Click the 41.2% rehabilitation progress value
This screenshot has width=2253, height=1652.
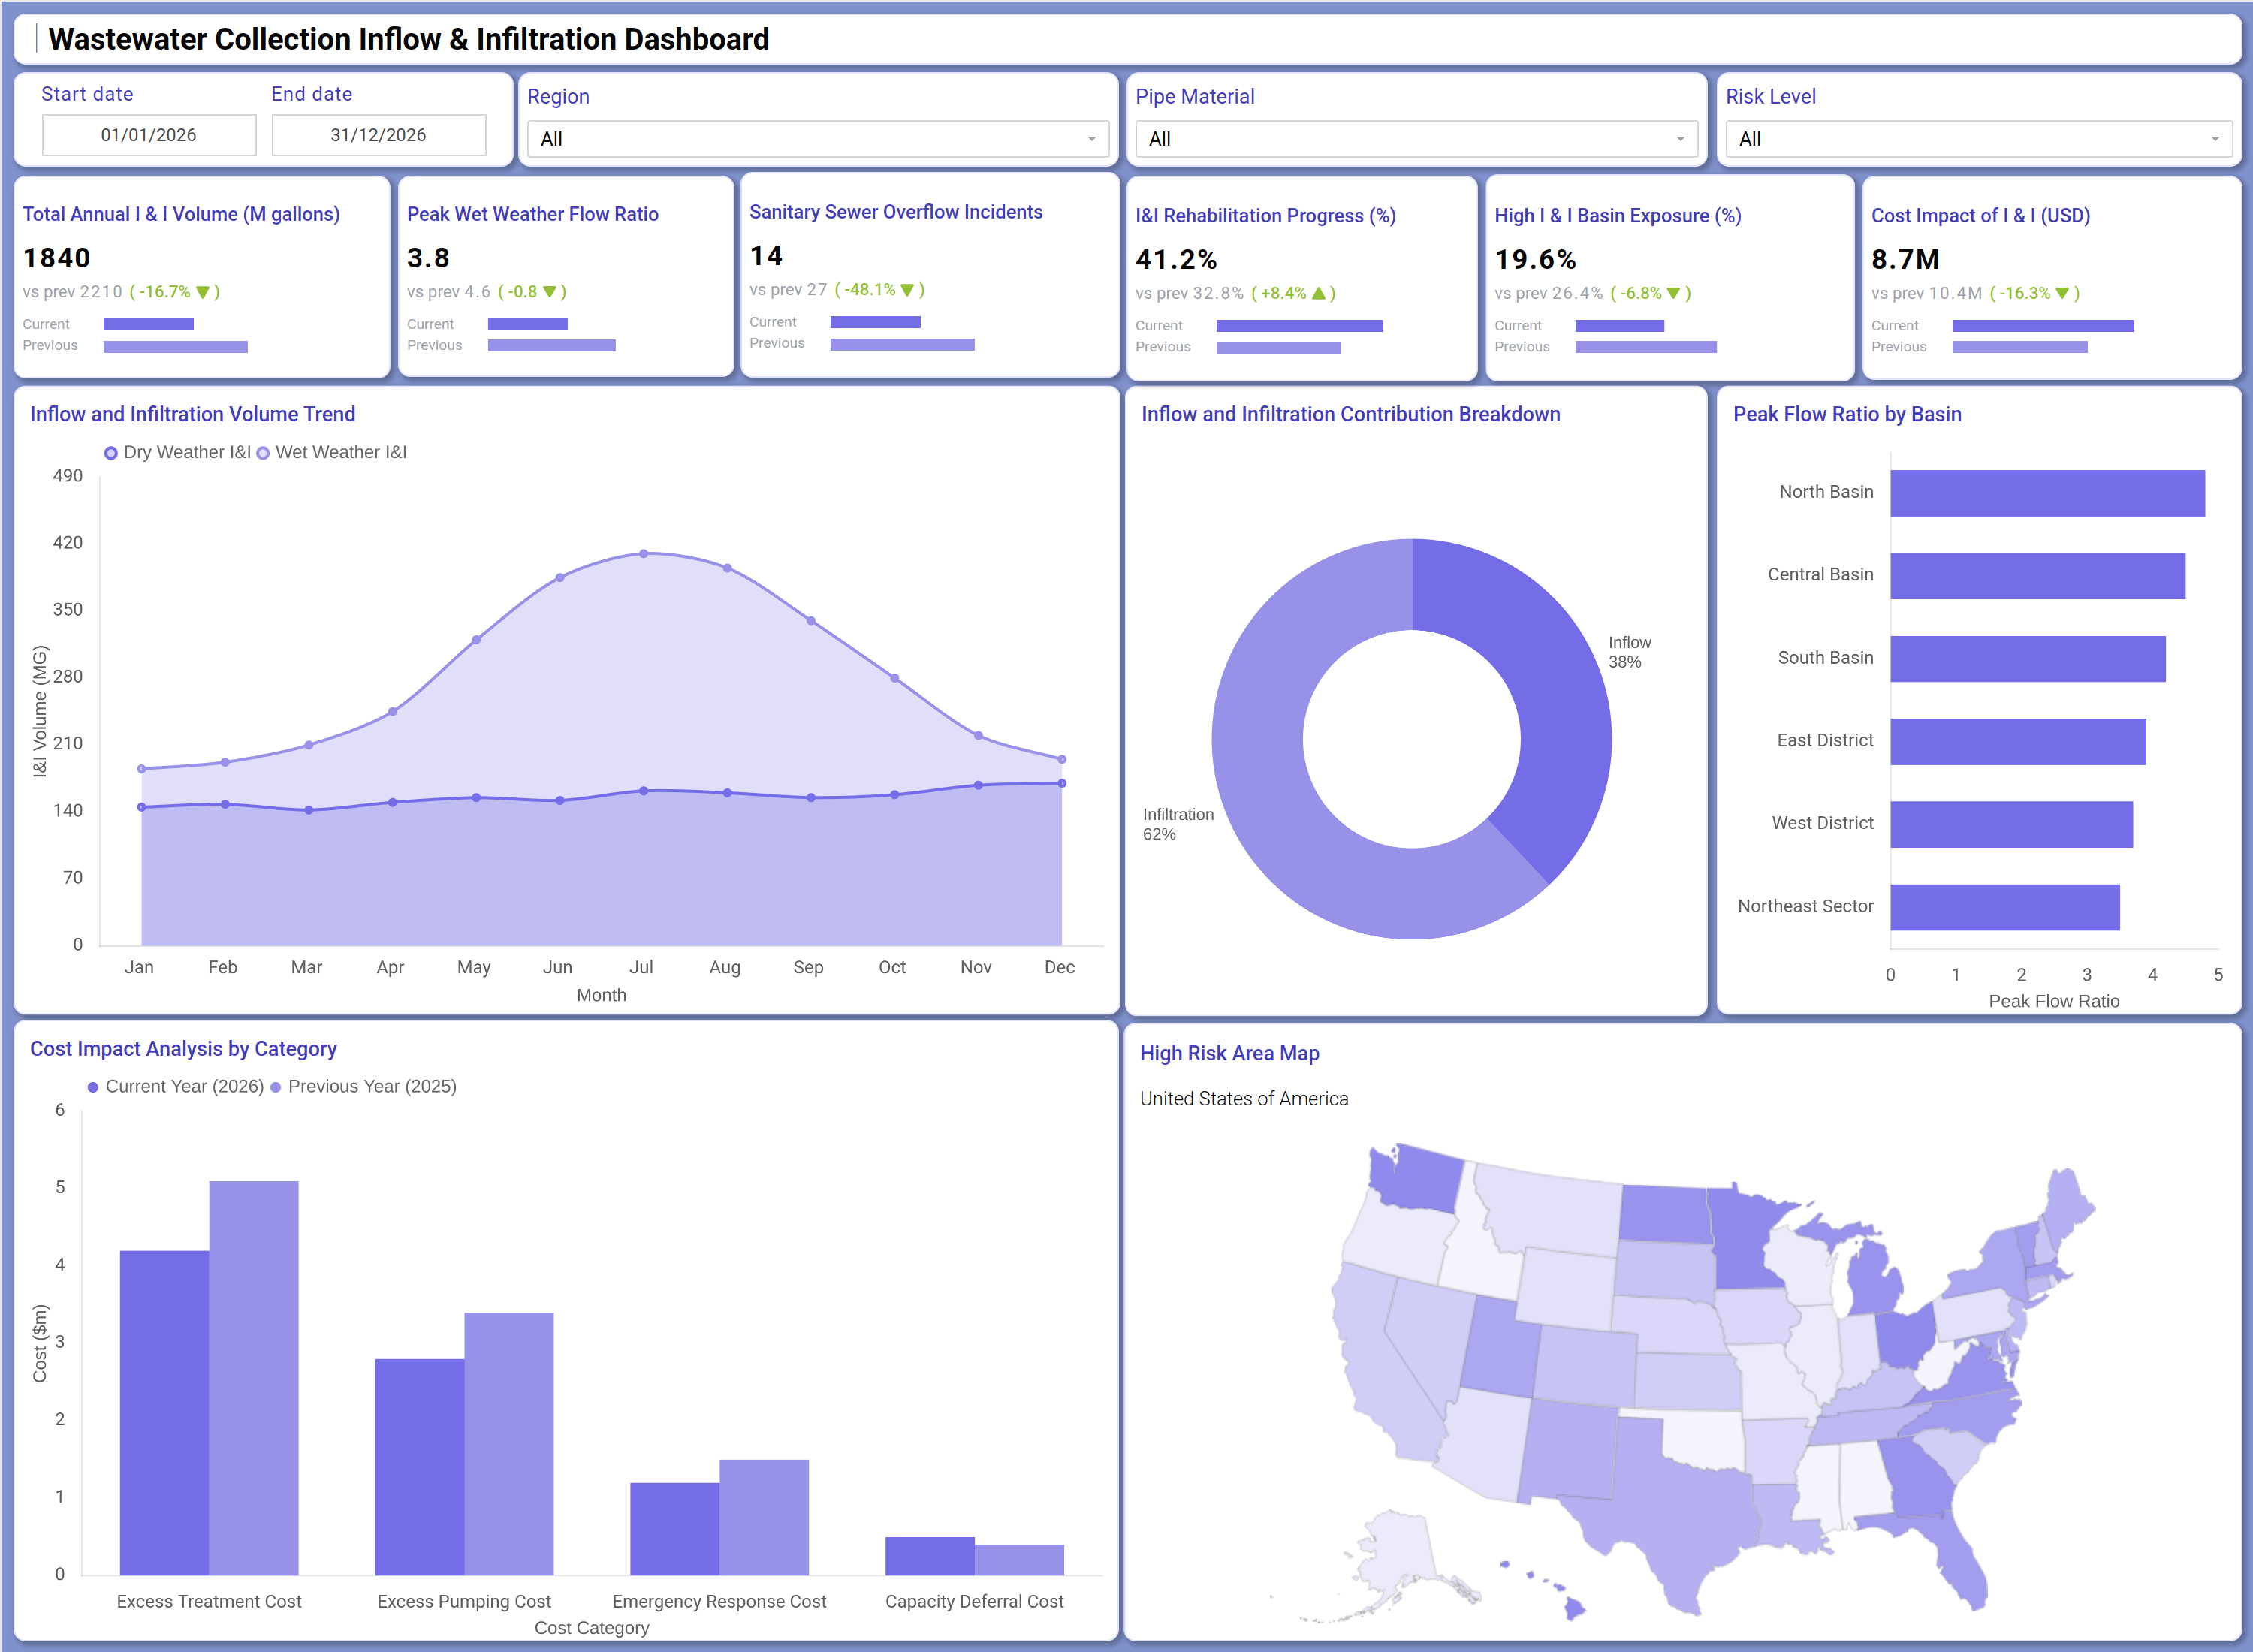(x=1176, y=260)
